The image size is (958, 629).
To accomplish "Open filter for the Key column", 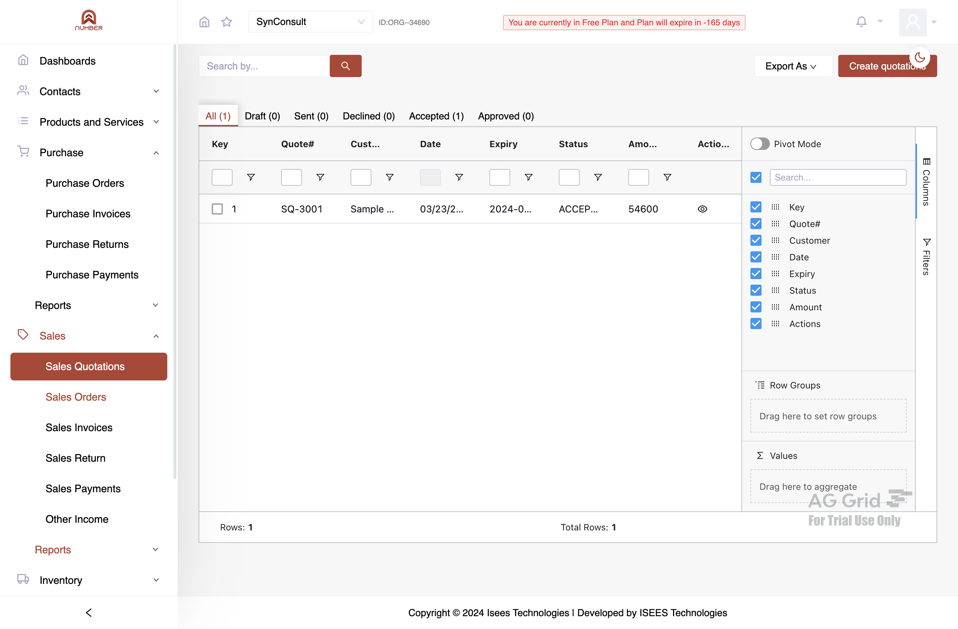I will (x=251, y=177).
